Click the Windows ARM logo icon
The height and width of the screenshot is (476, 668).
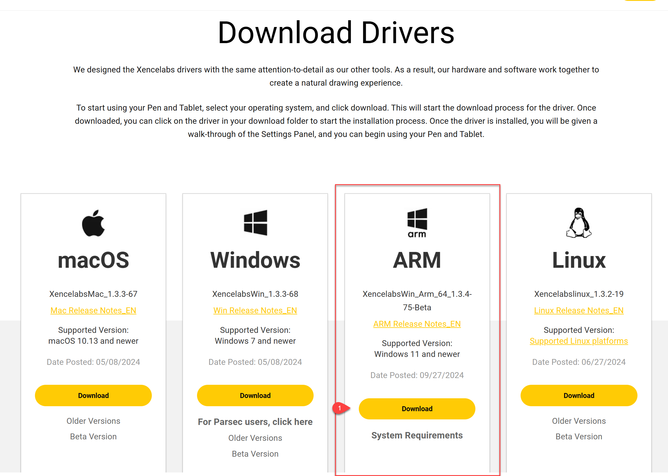417,223
